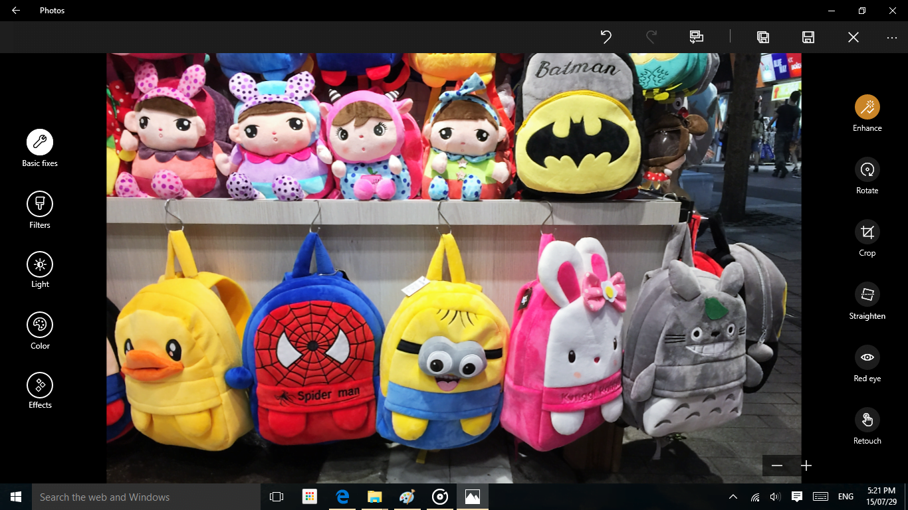Open the Effects category

pos(40,385)
